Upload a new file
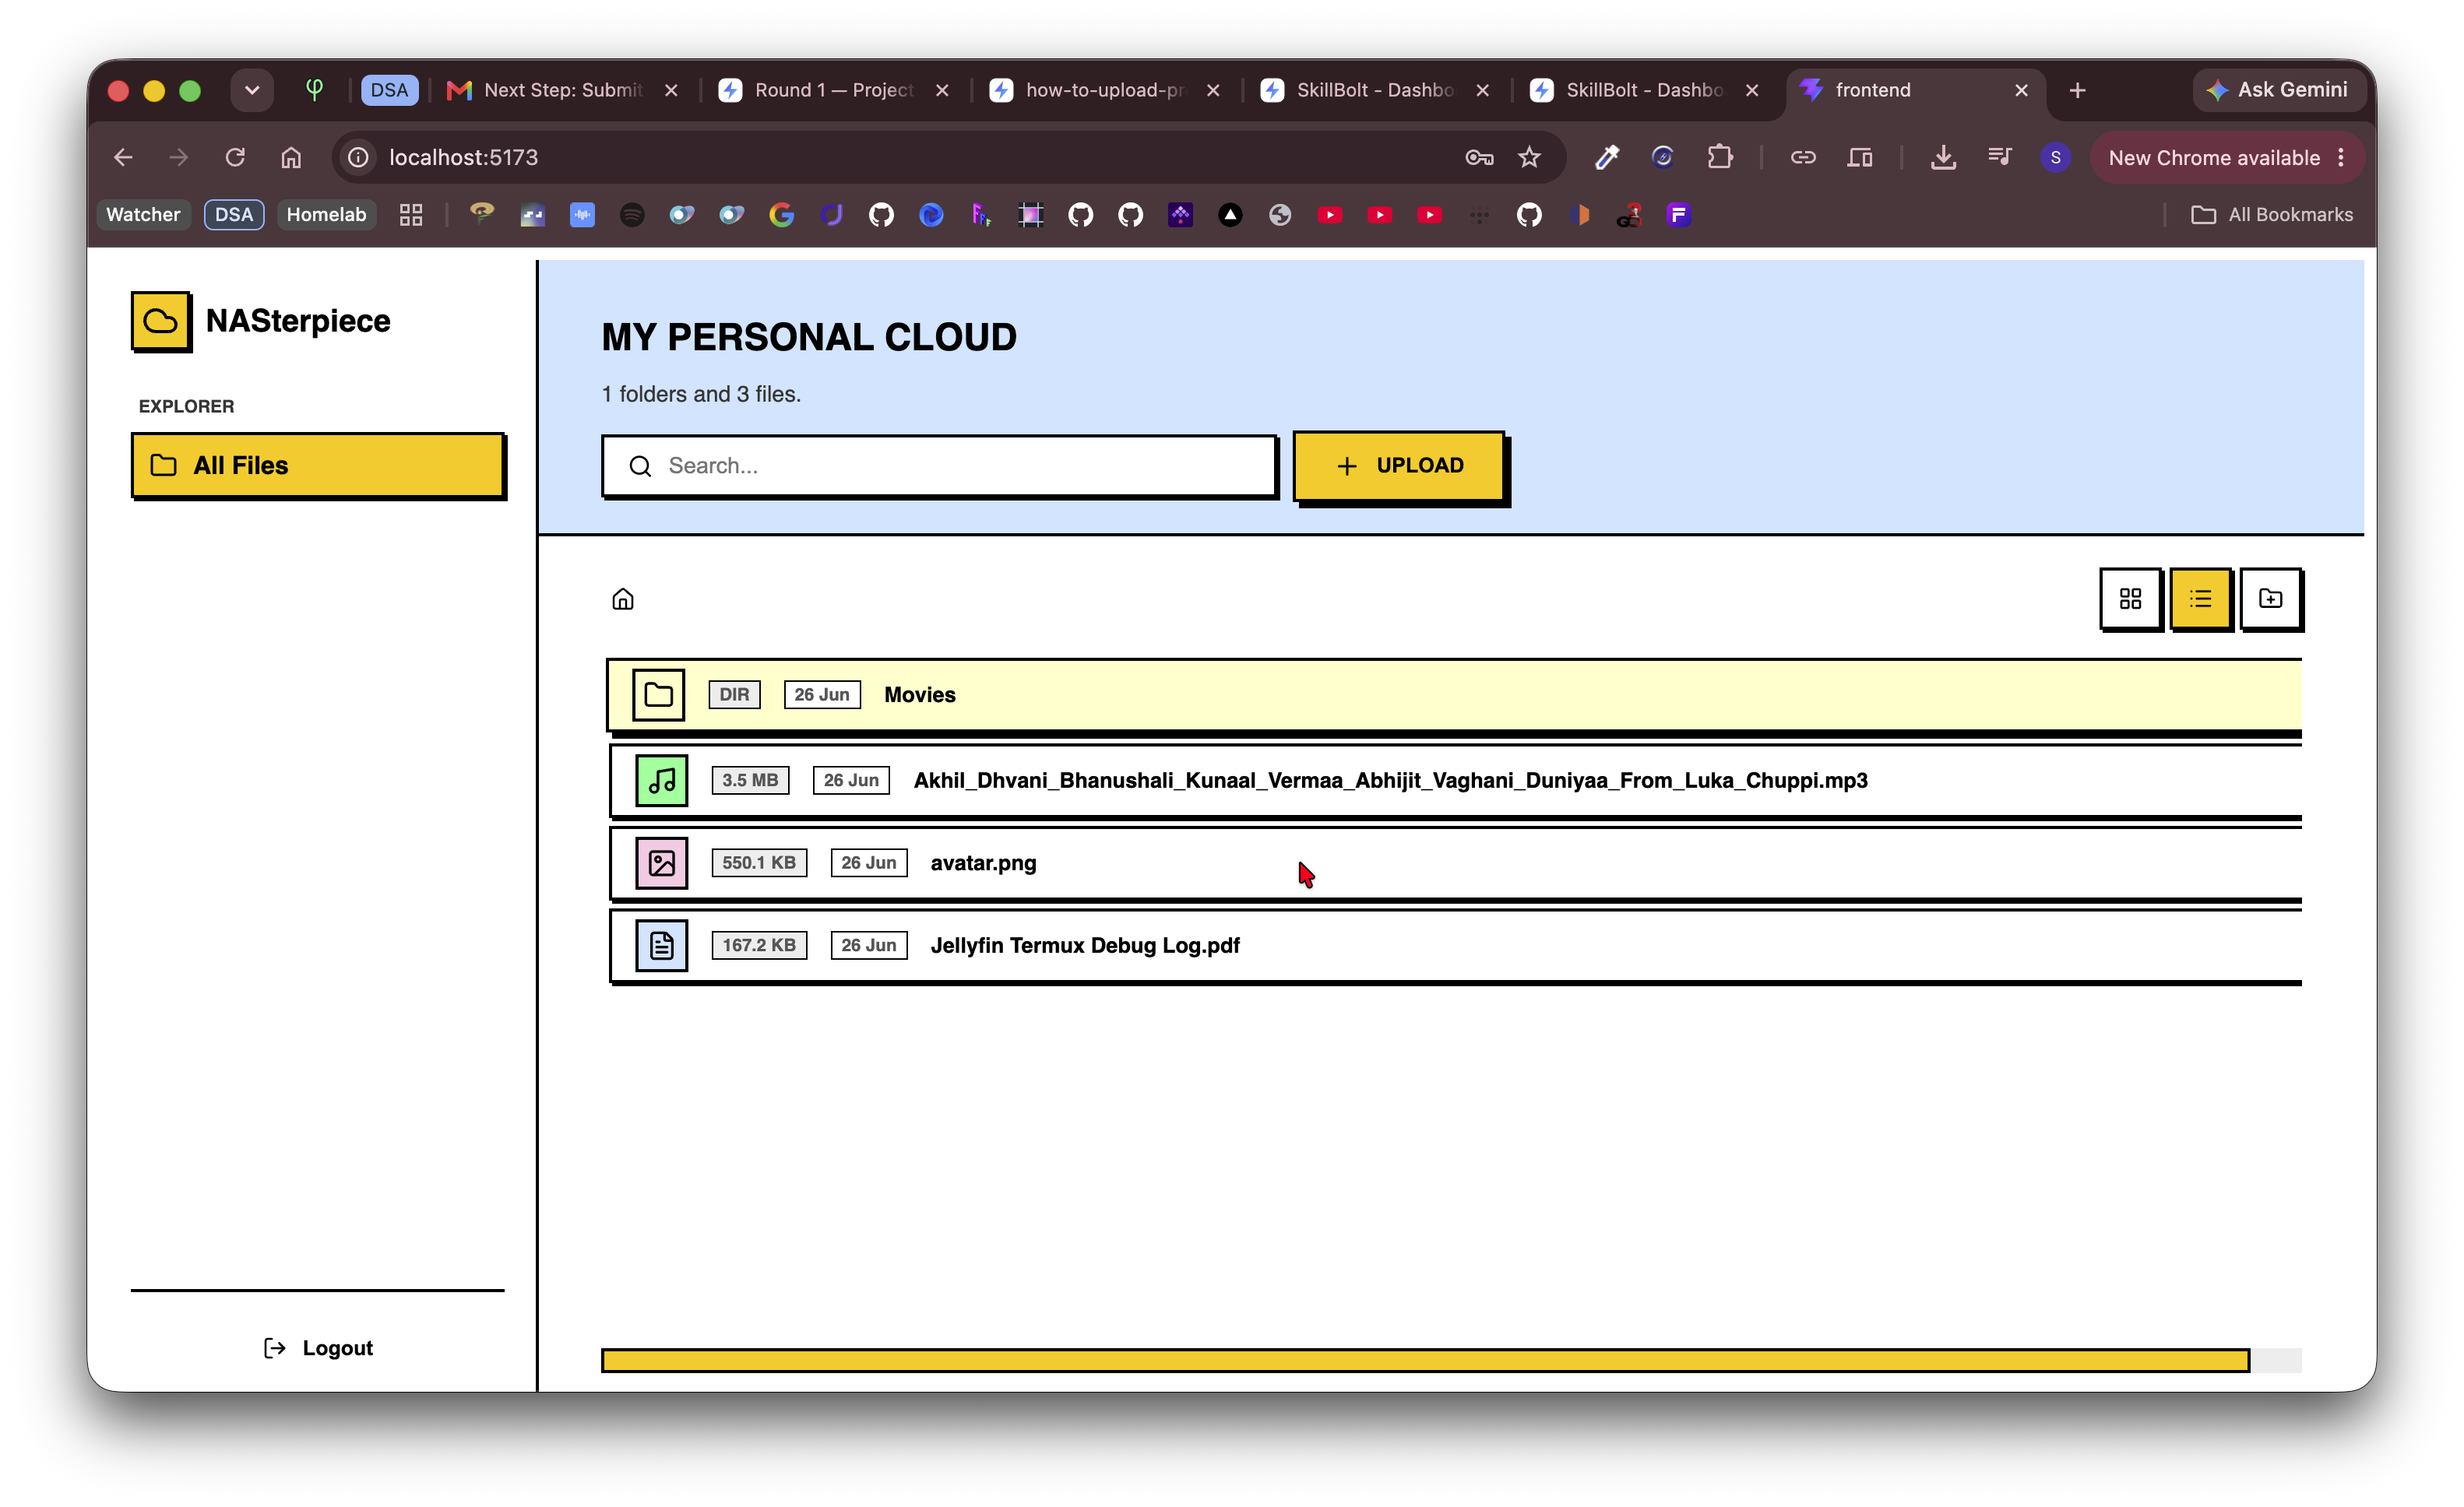This screenshot has height=1507, width=2464. click(x=1399, y=465)
